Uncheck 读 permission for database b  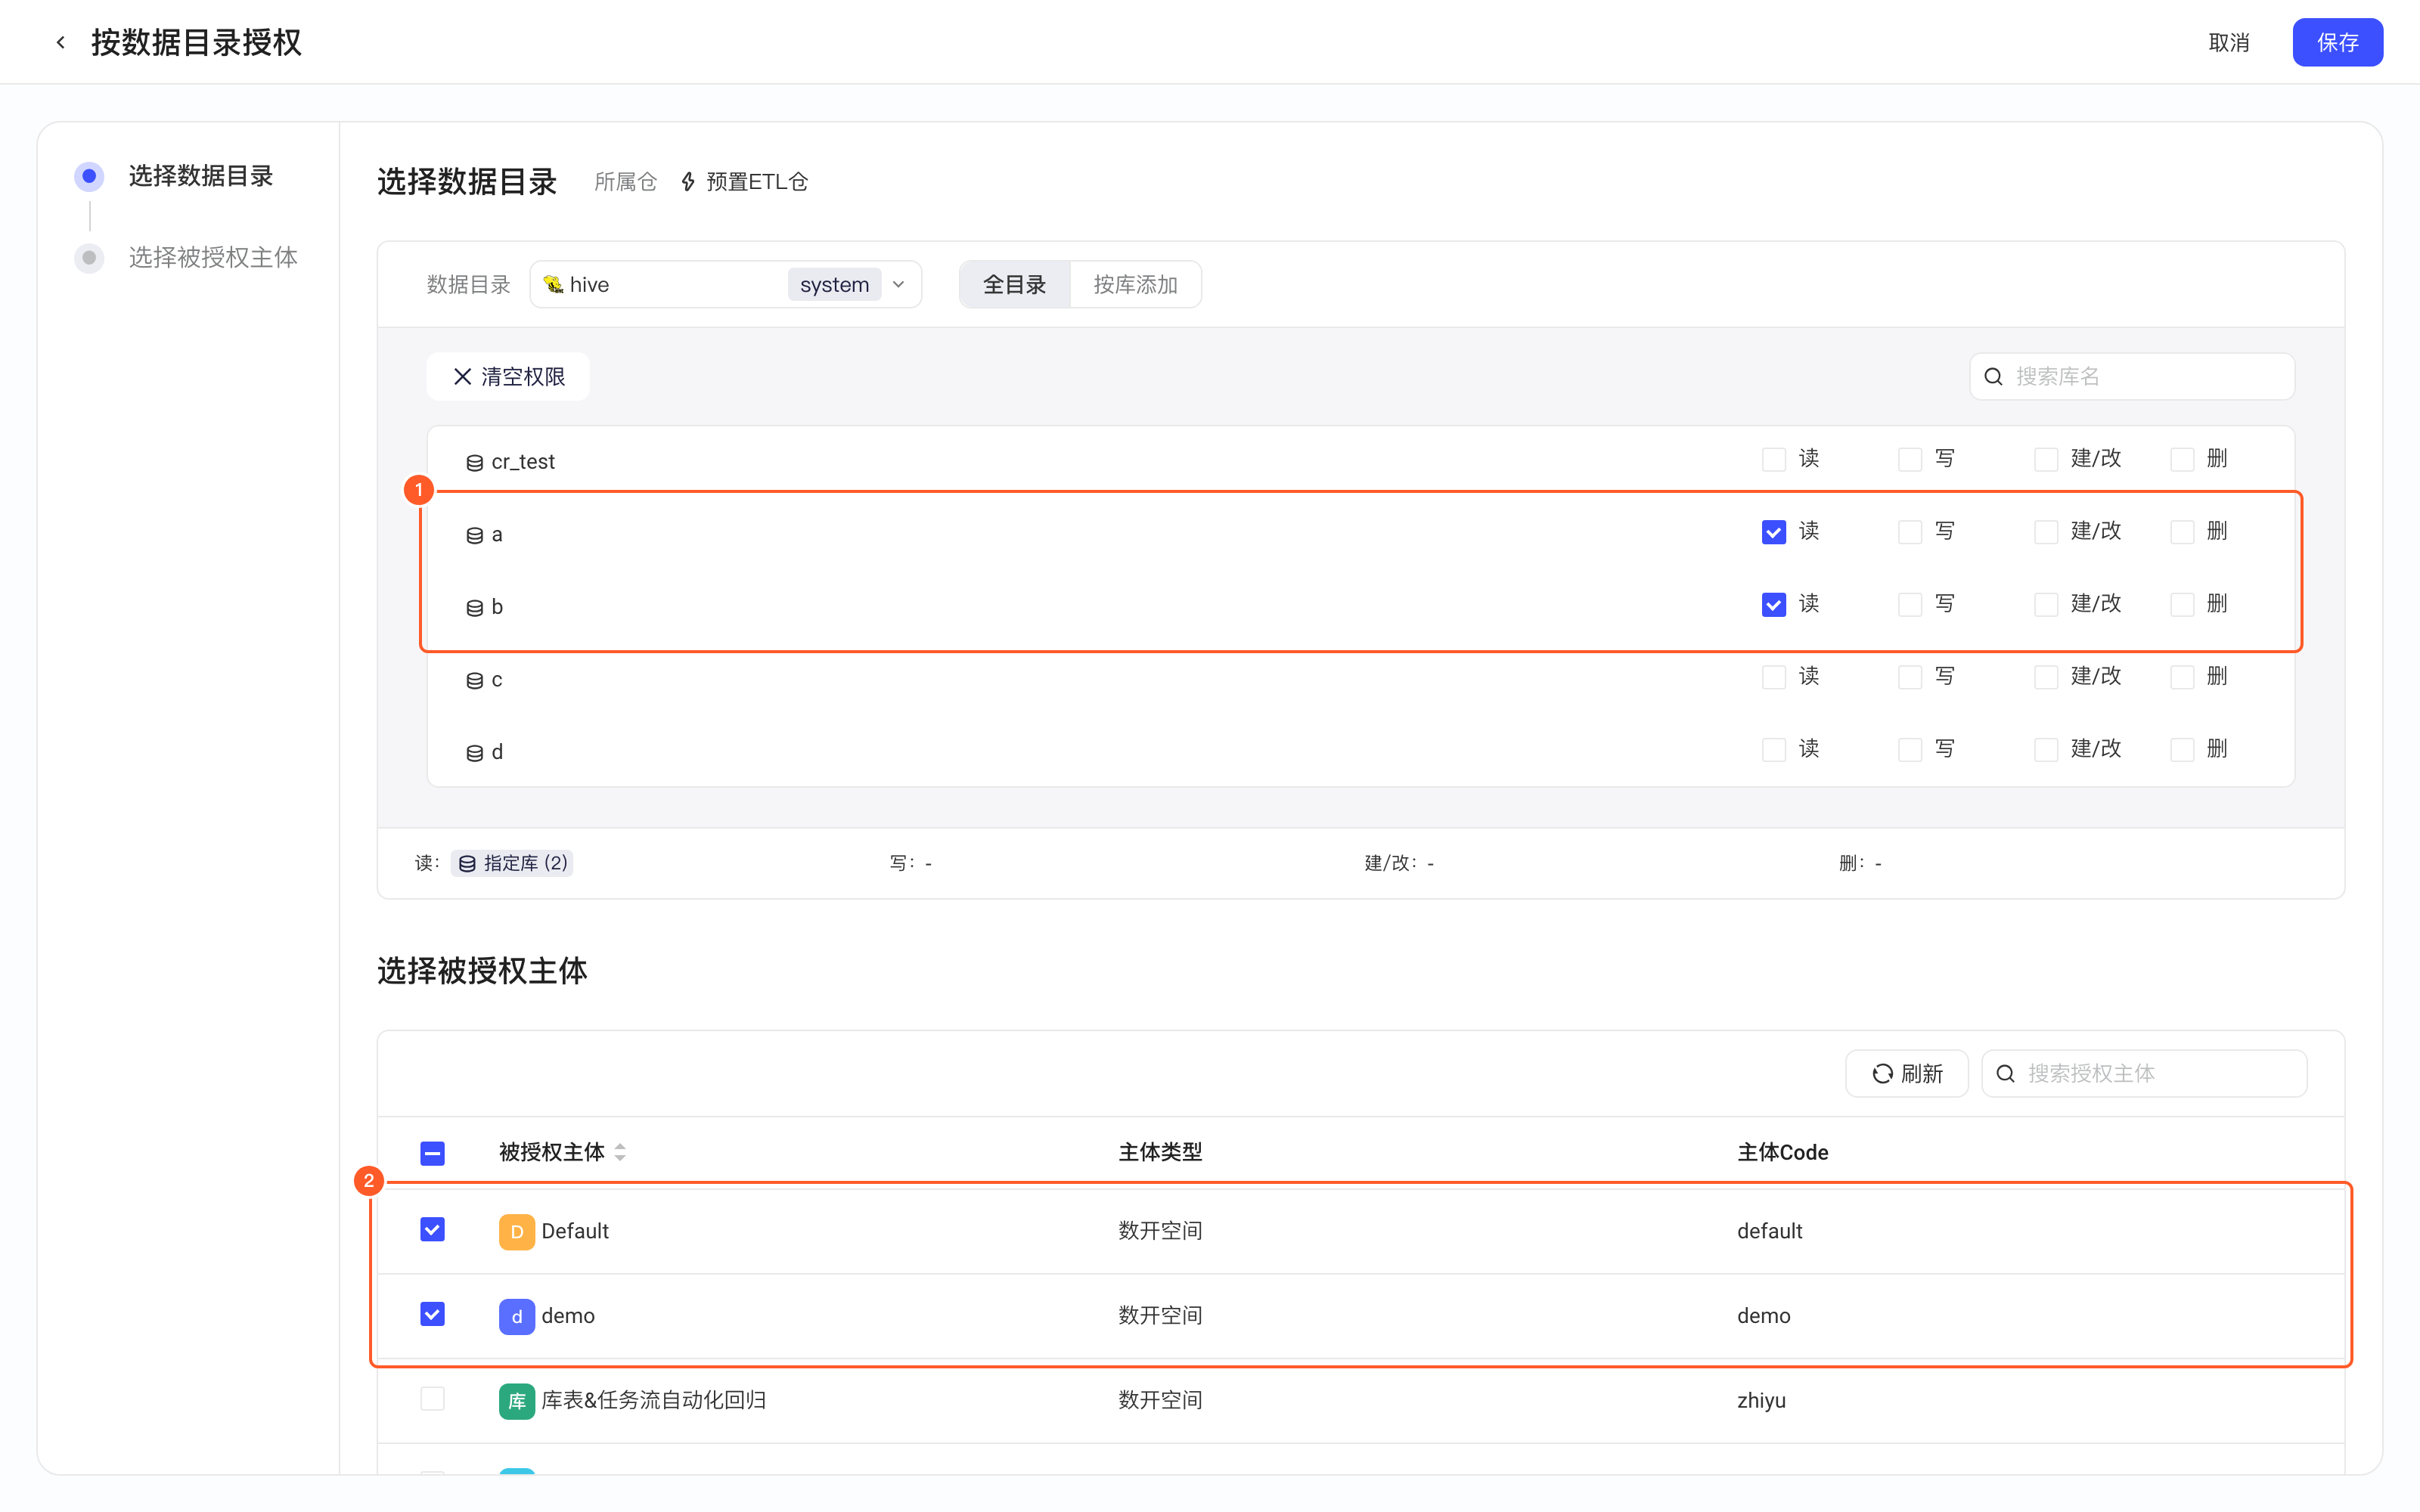click(x=1774, y=604)
